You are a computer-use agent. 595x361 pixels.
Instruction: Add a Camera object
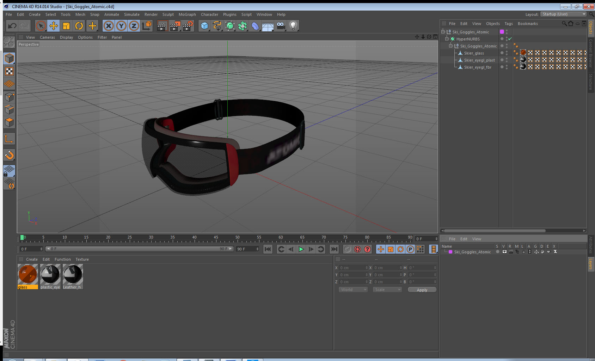(x=281, y=26)
